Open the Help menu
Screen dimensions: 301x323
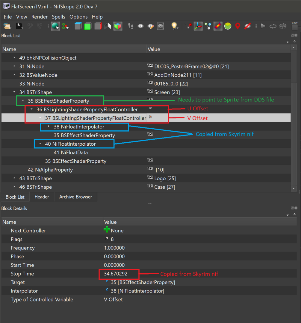[x=97, y=17]
